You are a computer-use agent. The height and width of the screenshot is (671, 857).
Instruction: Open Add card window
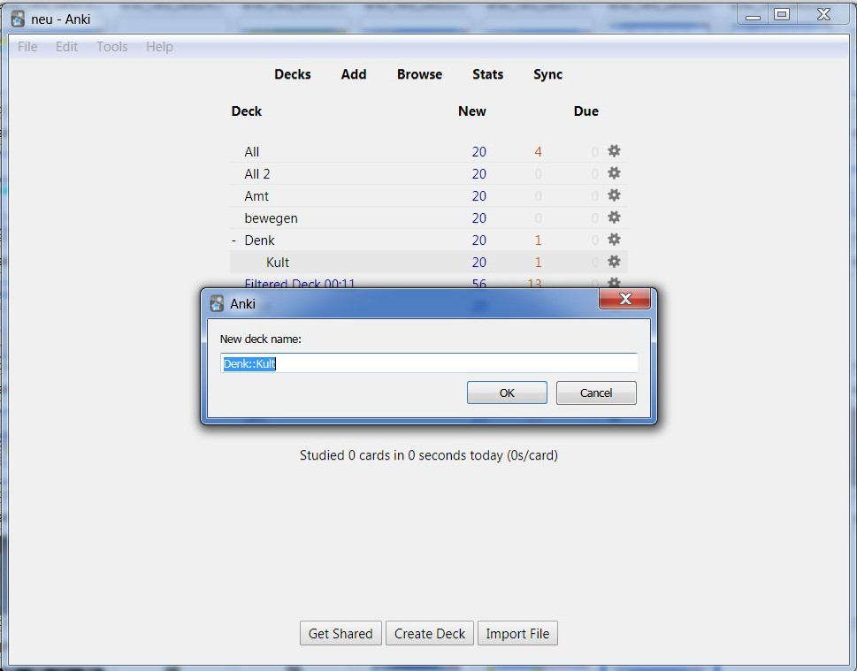[354, 74]
